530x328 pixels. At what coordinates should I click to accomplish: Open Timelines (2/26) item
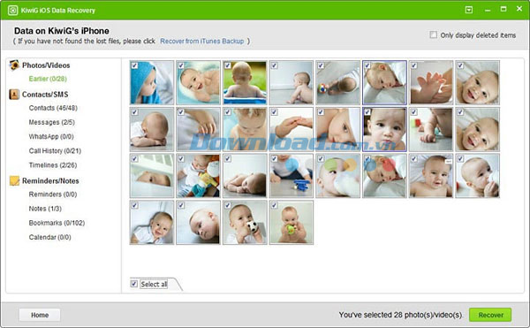53,165
